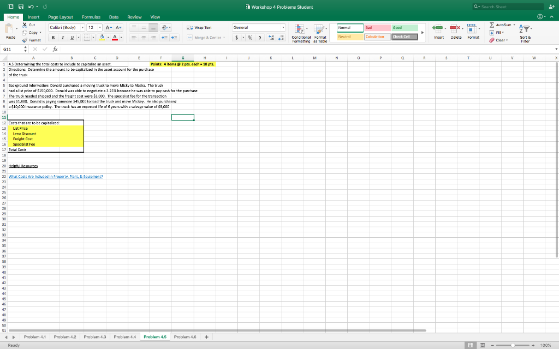Add a new sheet with plus
The height and width of the screenshot is (349, 559).
[206, 337]
